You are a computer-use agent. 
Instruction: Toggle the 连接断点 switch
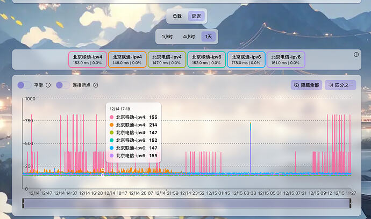pos(62,85)
